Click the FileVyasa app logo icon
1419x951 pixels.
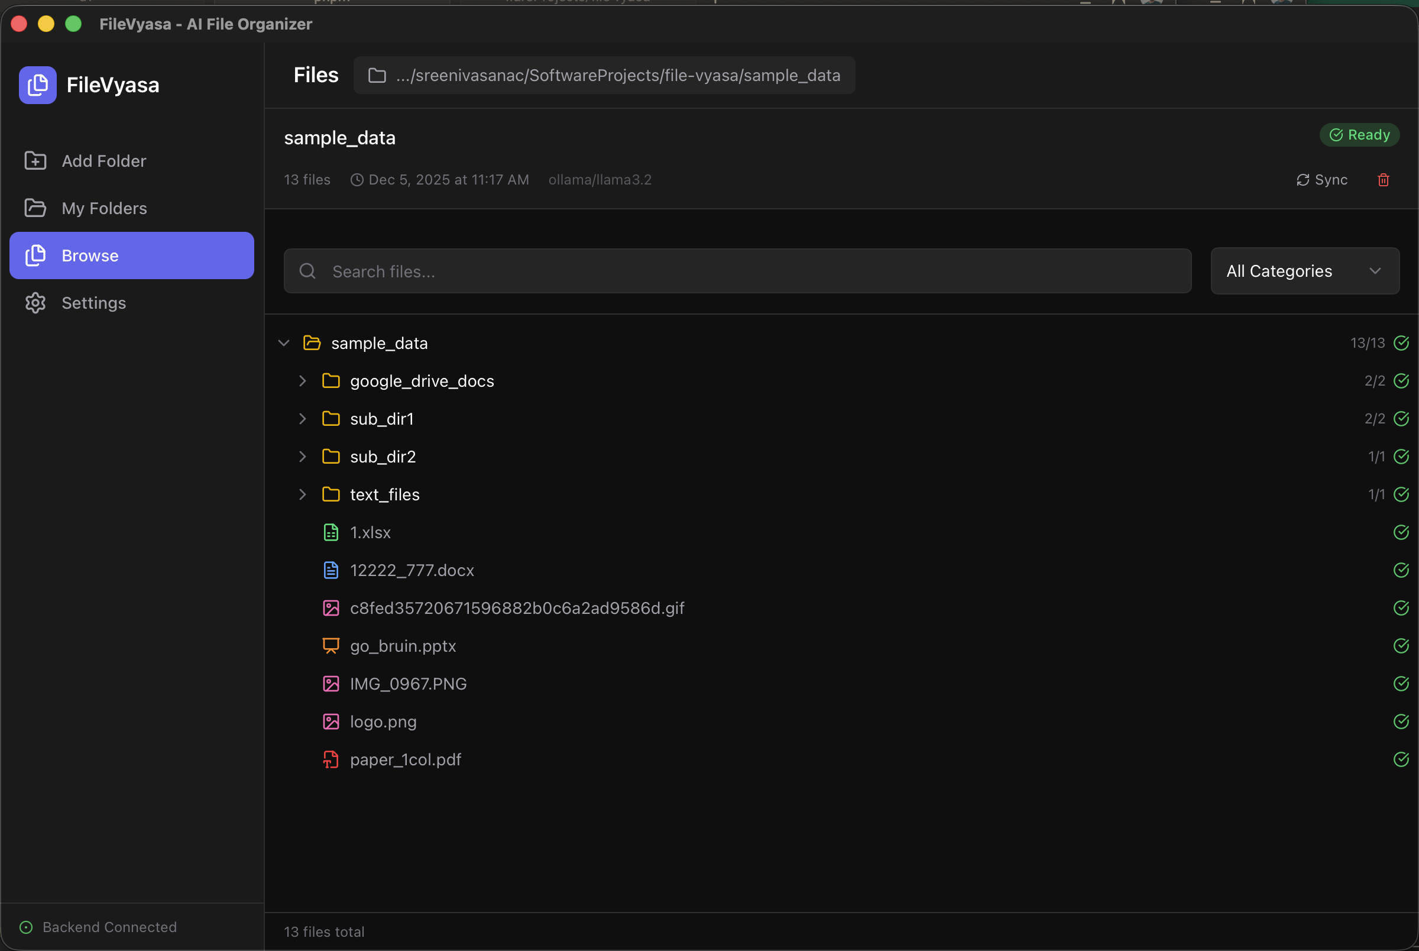tap(37, 85)
